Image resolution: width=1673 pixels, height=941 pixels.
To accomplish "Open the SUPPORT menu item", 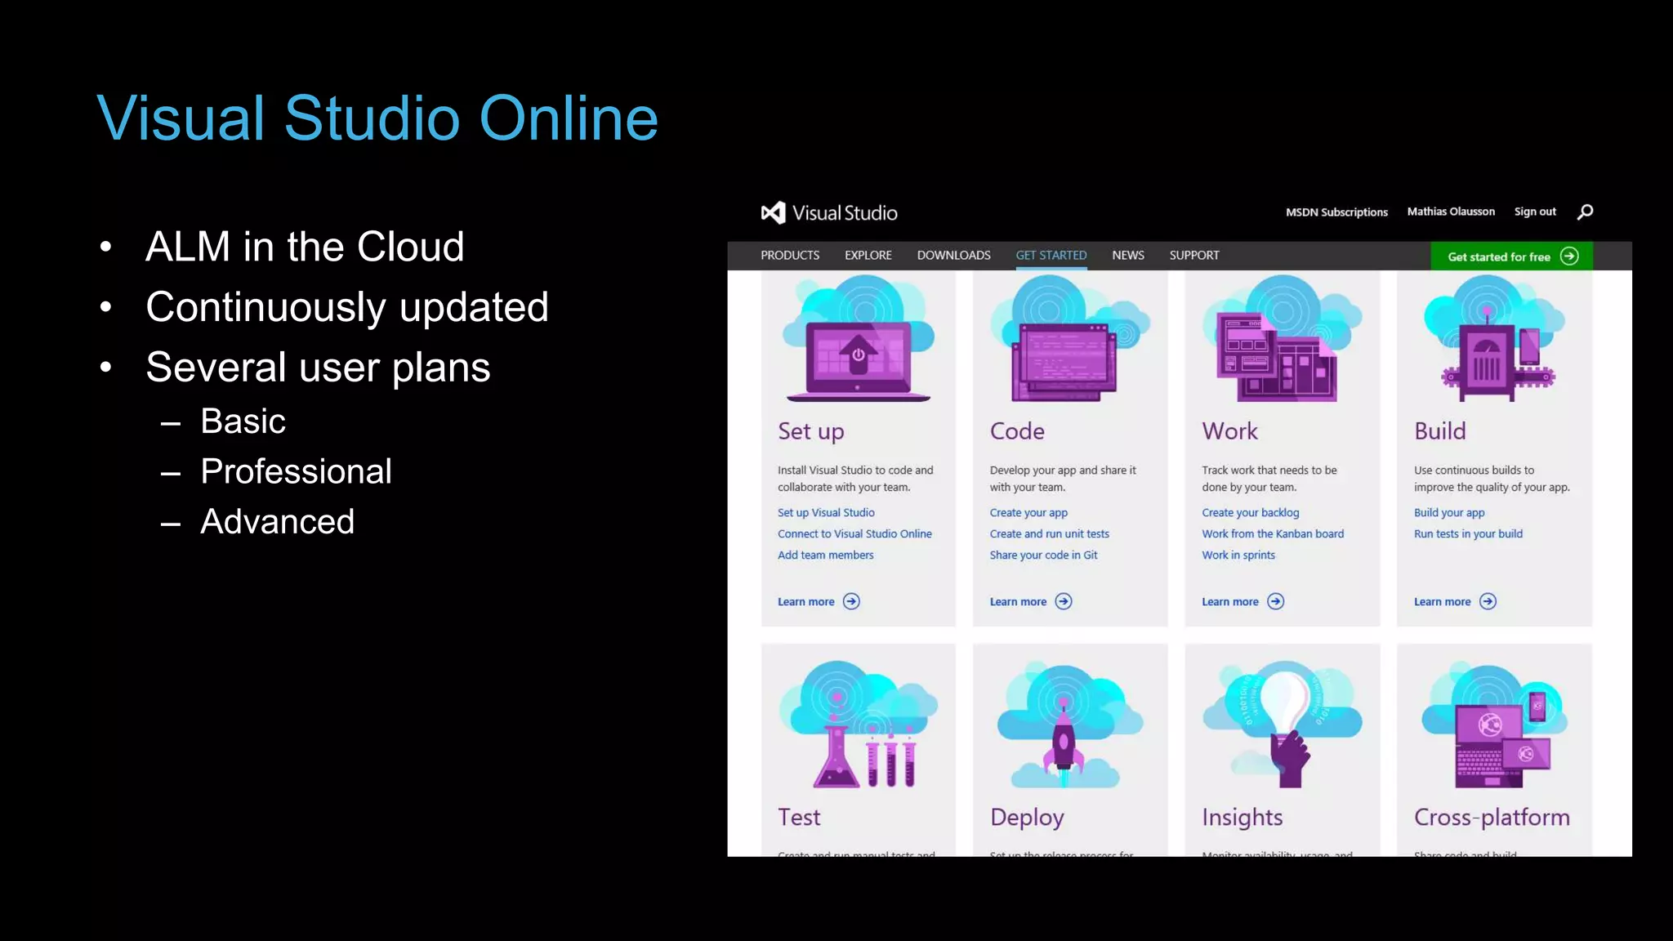I will coord(1194,256).
